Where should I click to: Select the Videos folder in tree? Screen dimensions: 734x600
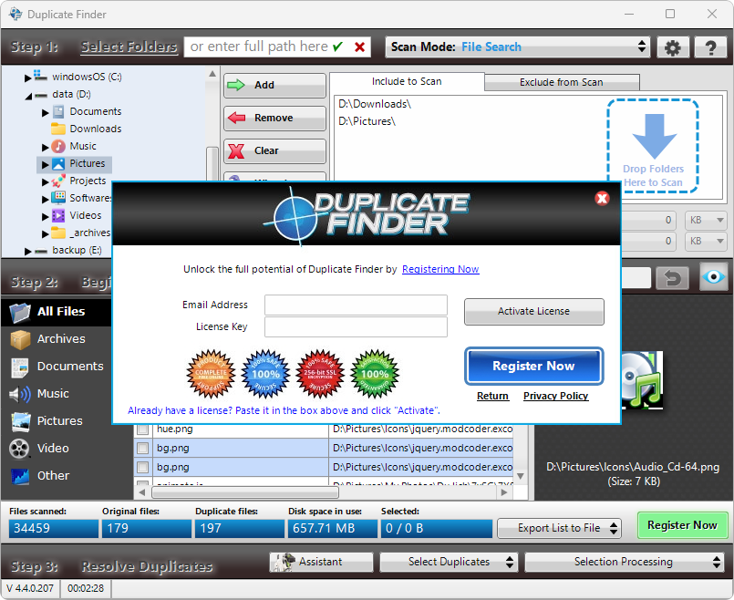pyautogui.click(x=85, y=215)
